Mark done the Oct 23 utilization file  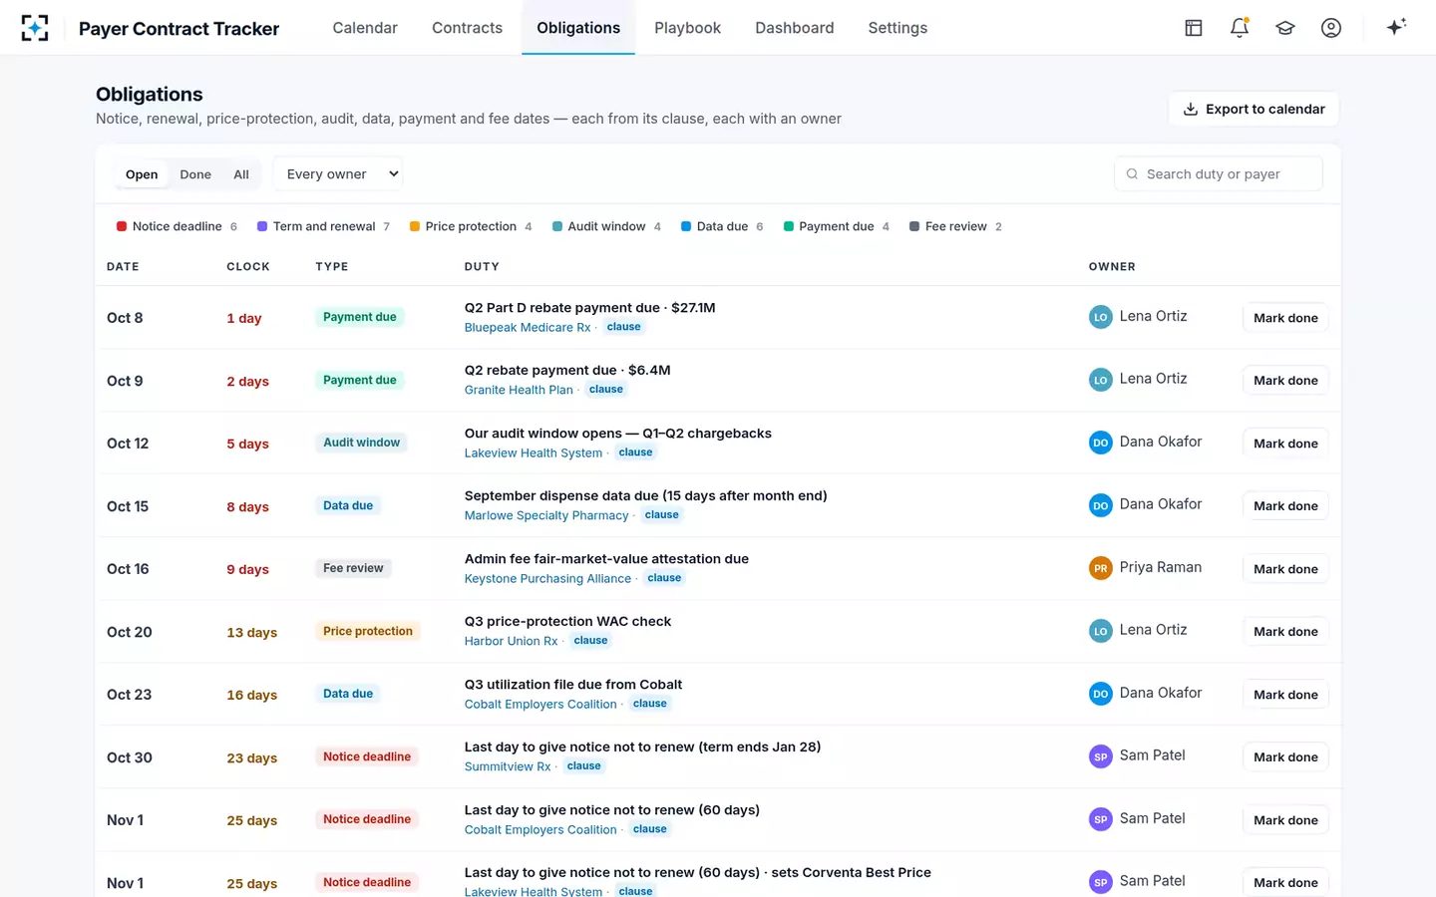[1285, 695]
